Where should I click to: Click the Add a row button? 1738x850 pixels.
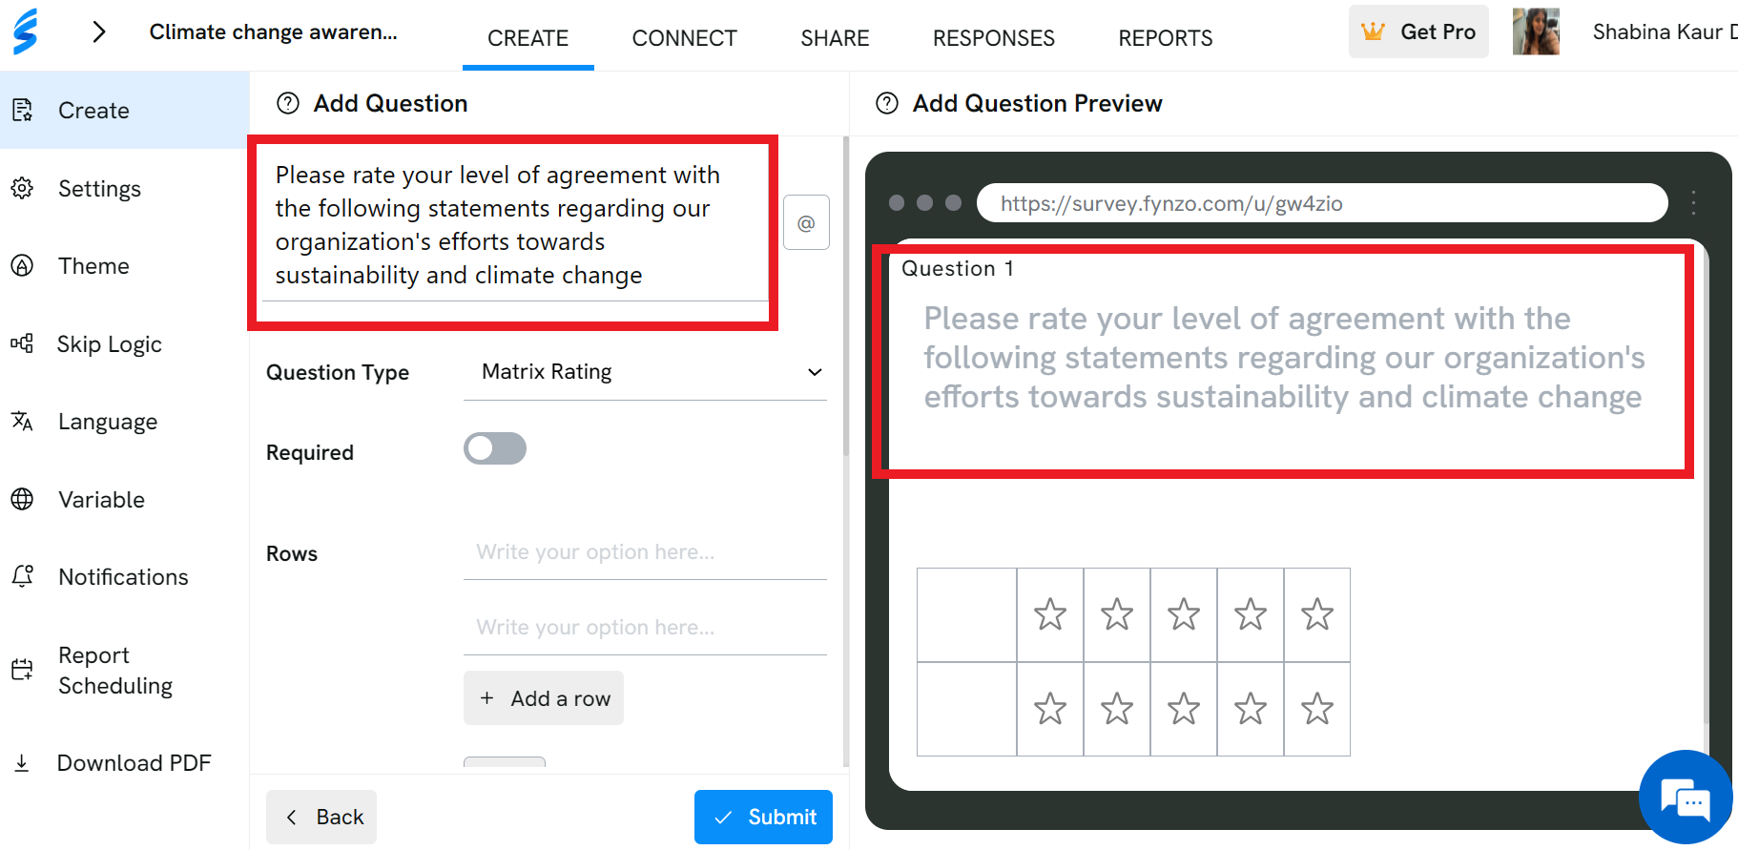click(x=544, y=698)
